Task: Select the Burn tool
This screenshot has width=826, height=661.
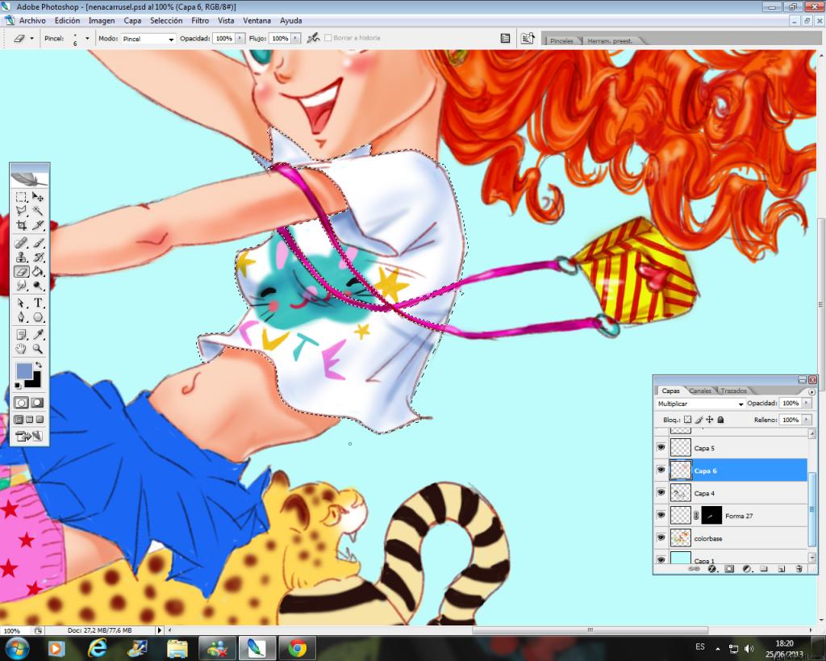Action: [38, 286]
